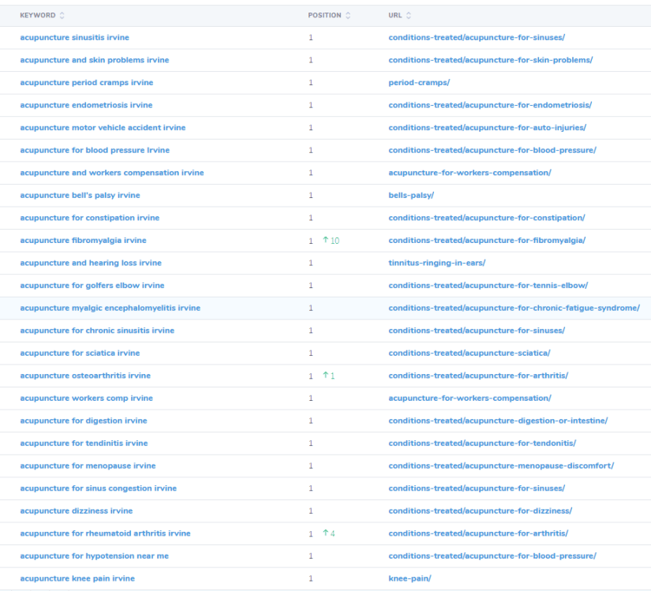Click position value 1 in sinusitis irvine row

[311, 38]
